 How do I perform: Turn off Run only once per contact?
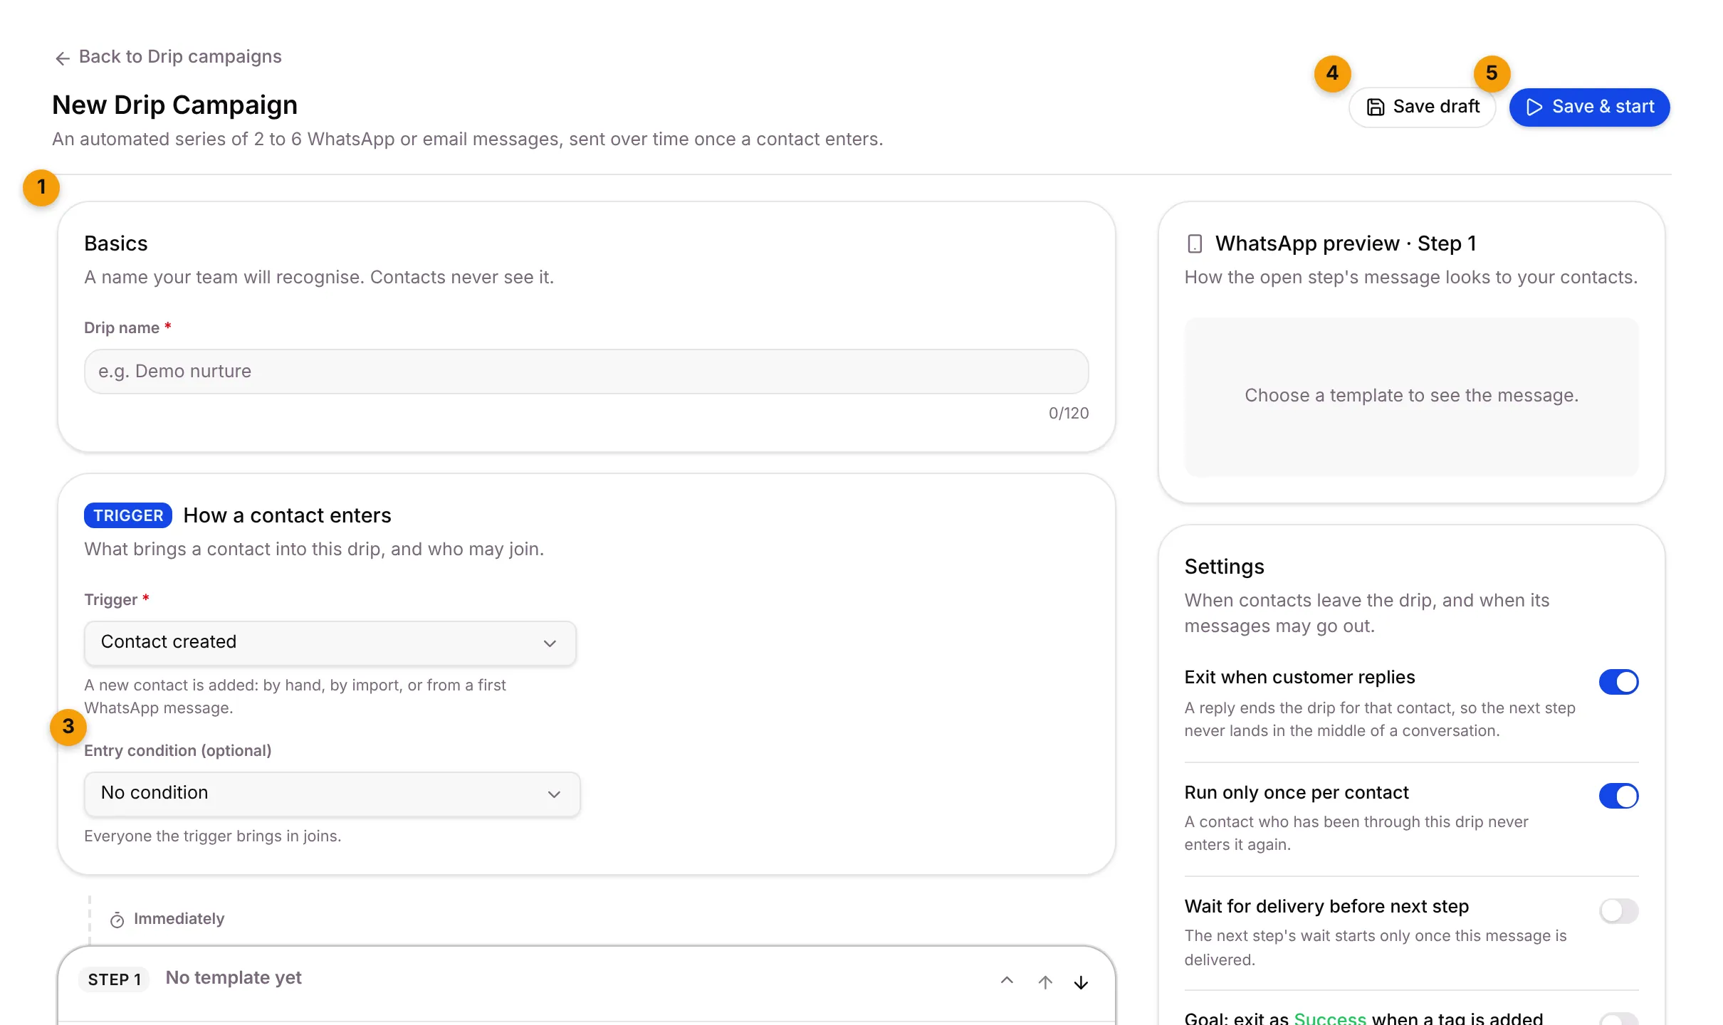tap(1618, 796)
